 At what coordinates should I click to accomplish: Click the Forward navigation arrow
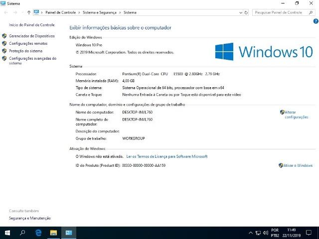coord(15,12)
